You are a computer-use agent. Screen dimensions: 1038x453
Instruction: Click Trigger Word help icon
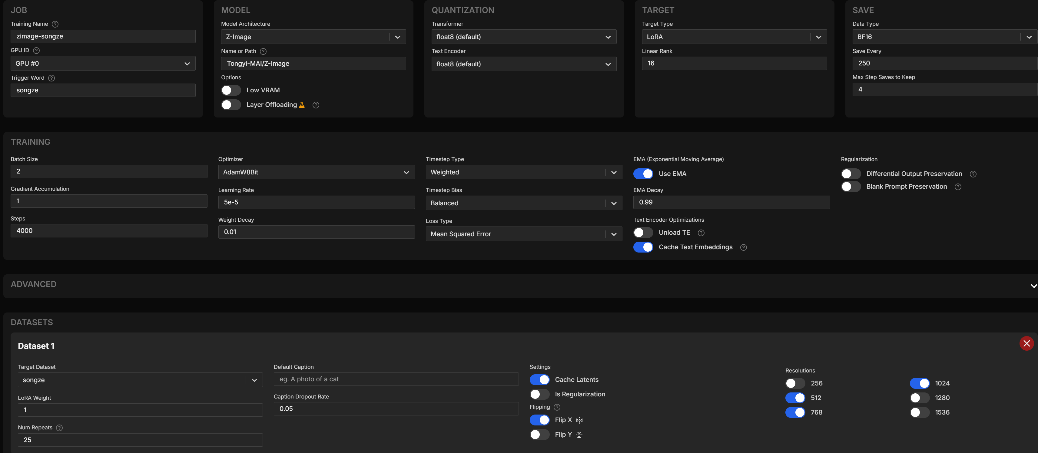(x=51, y=78)
